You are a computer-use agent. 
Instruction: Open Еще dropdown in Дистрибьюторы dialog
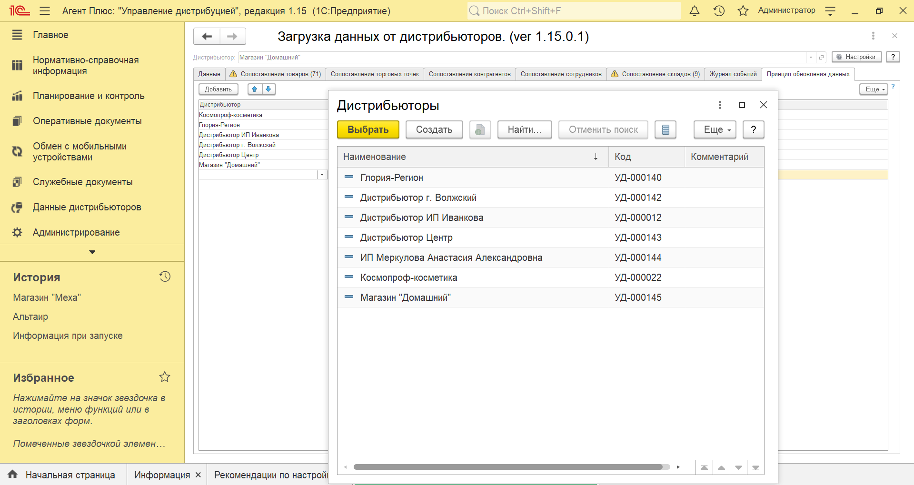point(715,129)
